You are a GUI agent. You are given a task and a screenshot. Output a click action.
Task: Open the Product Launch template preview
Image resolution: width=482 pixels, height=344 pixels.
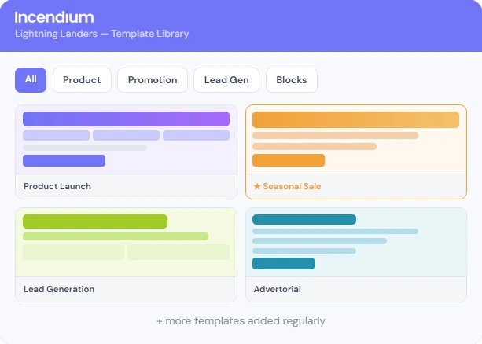pos(126,140)
